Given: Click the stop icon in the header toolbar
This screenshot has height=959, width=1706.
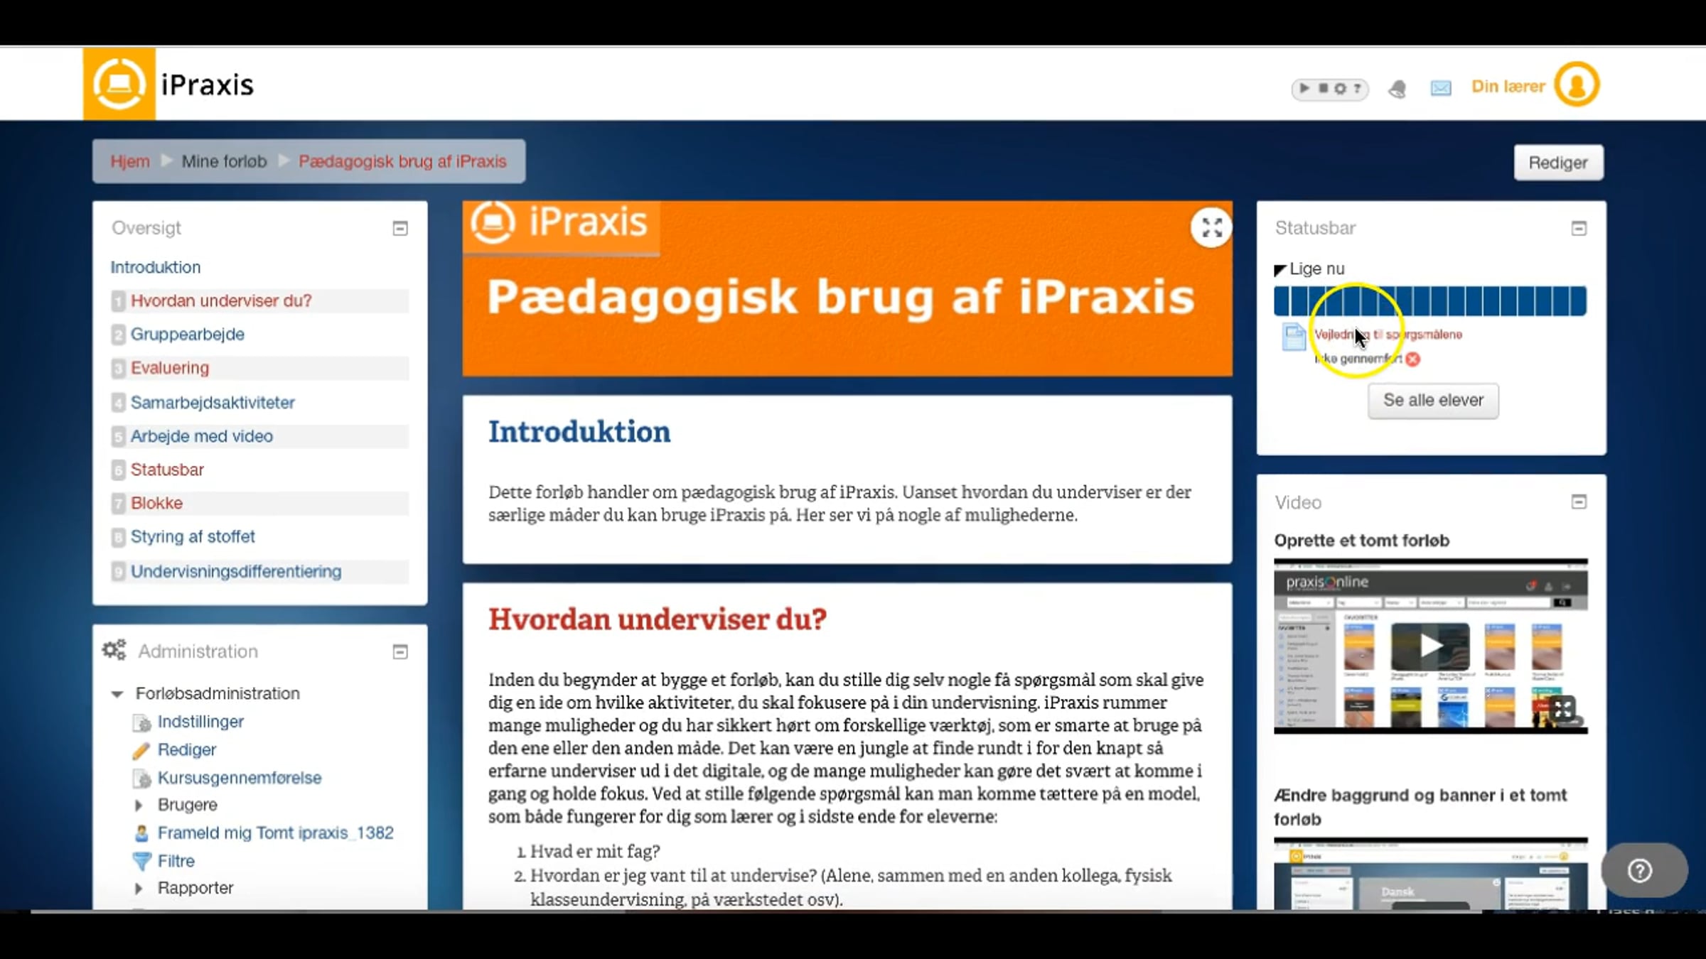Looking at the screenshot, I should coord(1323,88).
